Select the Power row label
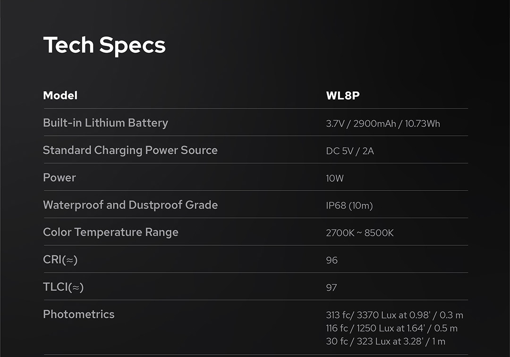Screen dimensions: 510x357 coord(59,178)
